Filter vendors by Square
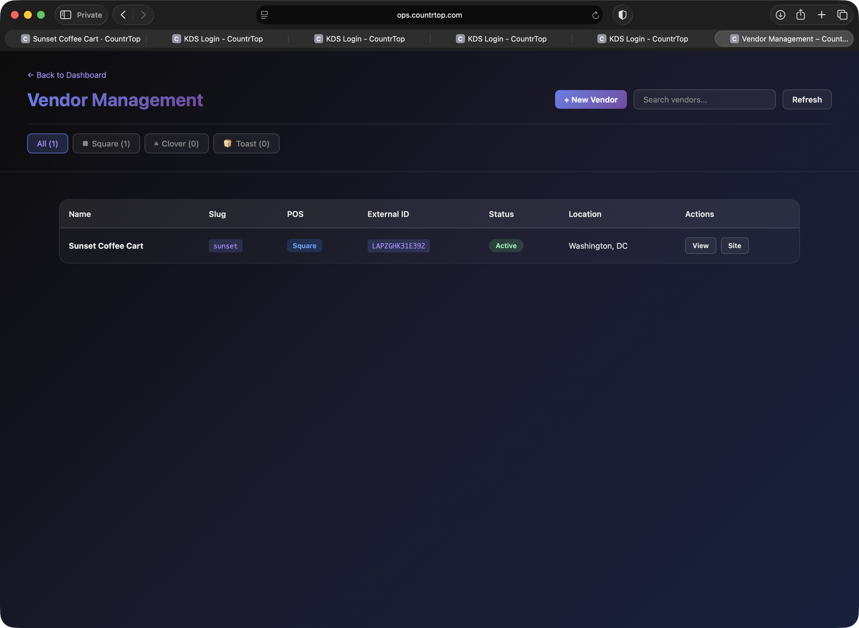The image size is (859, 628). 106,143
